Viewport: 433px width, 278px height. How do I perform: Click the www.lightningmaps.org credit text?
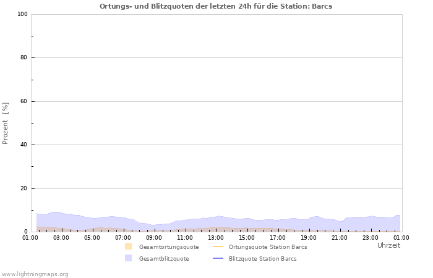coord(35,274)
